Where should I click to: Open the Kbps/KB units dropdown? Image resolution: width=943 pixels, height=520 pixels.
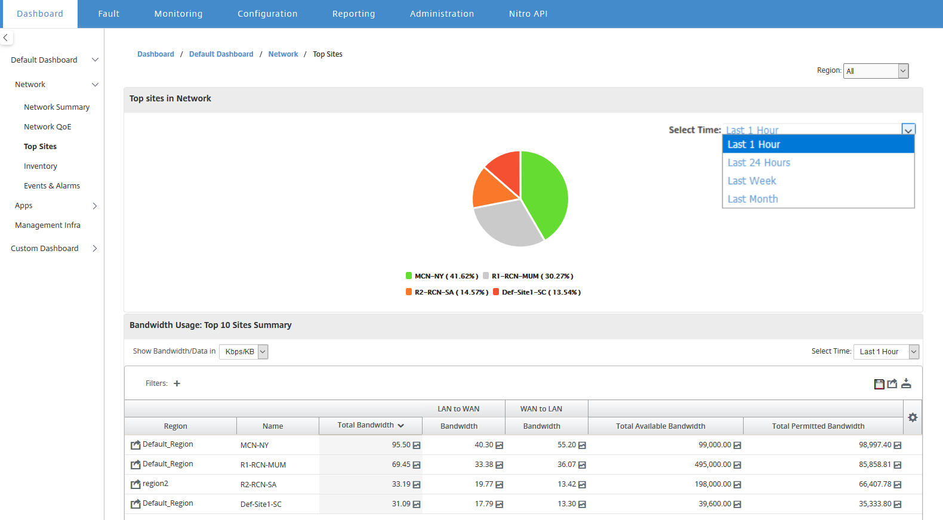click(244, 352)
